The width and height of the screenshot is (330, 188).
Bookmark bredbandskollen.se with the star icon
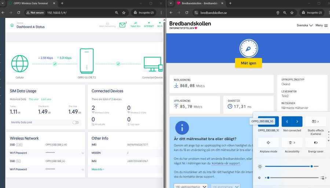coord(292,12)
